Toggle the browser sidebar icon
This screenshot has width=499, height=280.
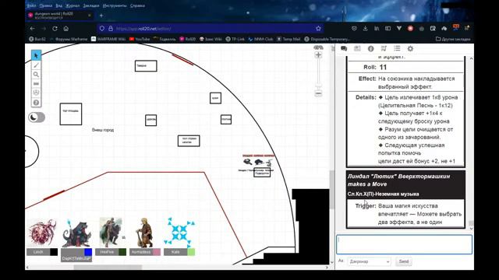click(x=388, y=29)
